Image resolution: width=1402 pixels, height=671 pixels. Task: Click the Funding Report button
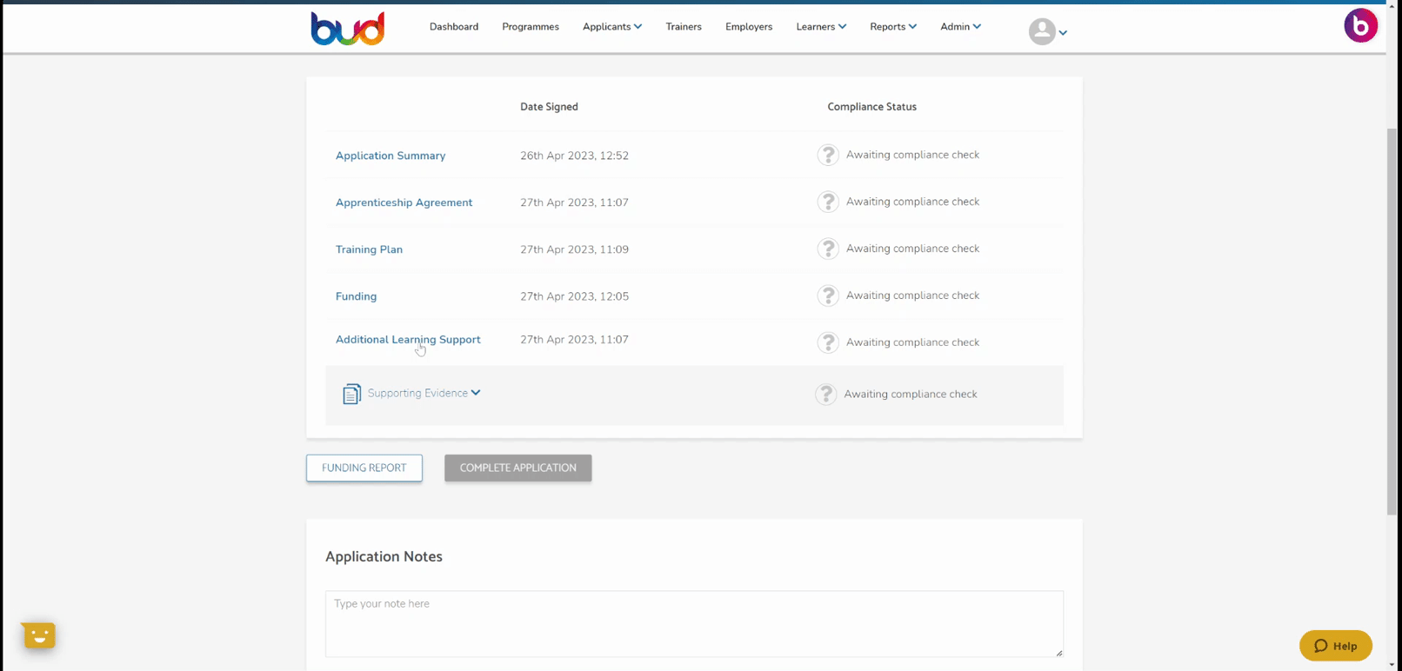tap(364, 468)
